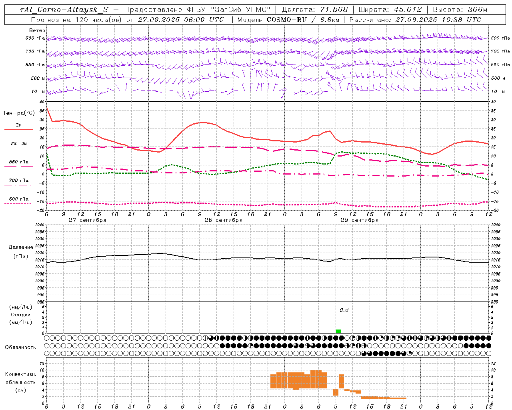512x410 pixels.
Task: Click the Конвективн. convective cloud label
Action: (x=21, y=374)
